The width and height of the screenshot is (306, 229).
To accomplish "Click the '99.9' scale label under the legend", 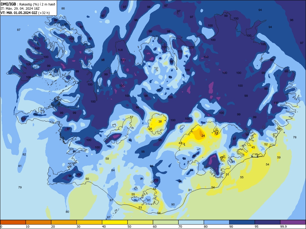I will [283, 227].
